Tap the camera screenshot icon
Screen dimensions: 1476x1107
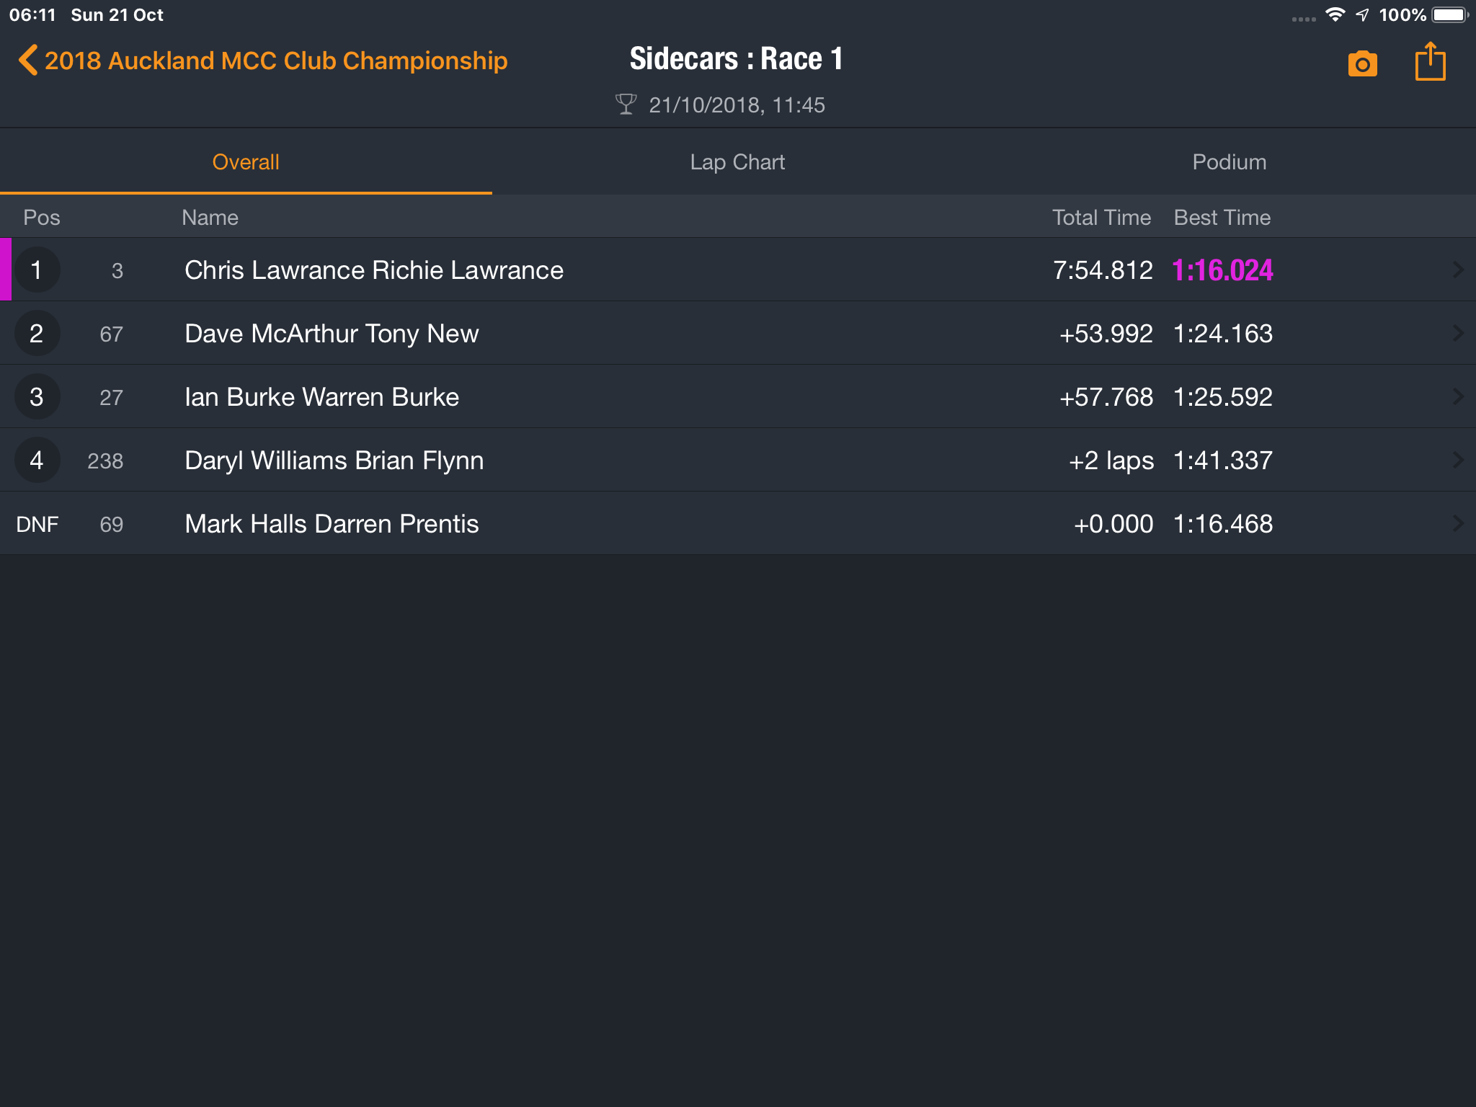click(1362, 63)
